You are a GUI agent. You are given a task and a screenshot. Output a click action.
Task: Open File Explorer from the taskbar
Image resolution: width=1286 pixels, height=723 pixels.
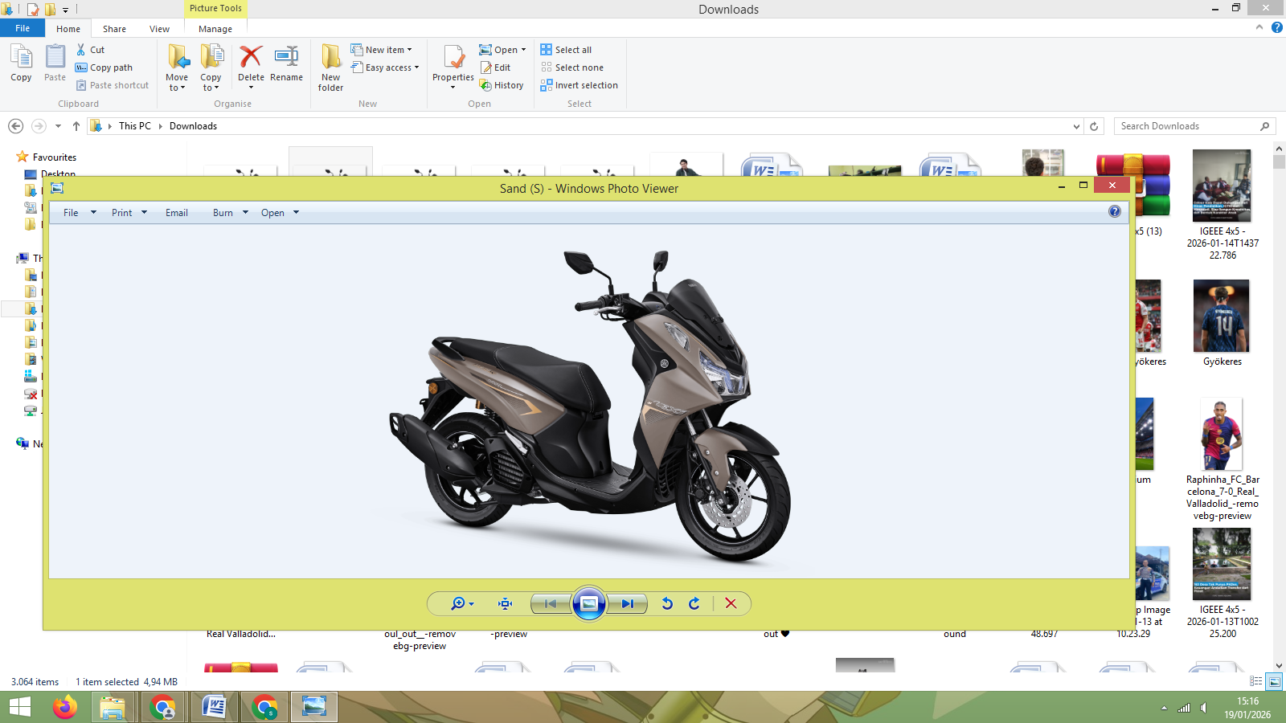click(113, 707)
